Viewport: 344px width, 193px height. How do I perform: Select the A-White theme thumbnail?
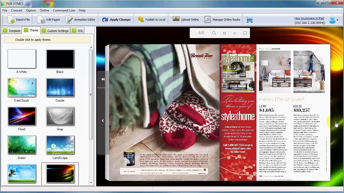pyautogui.click(x=21, y=59)
